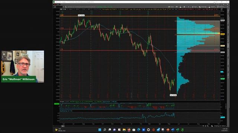Open Word from the taskbar

[x=173, y=130]
